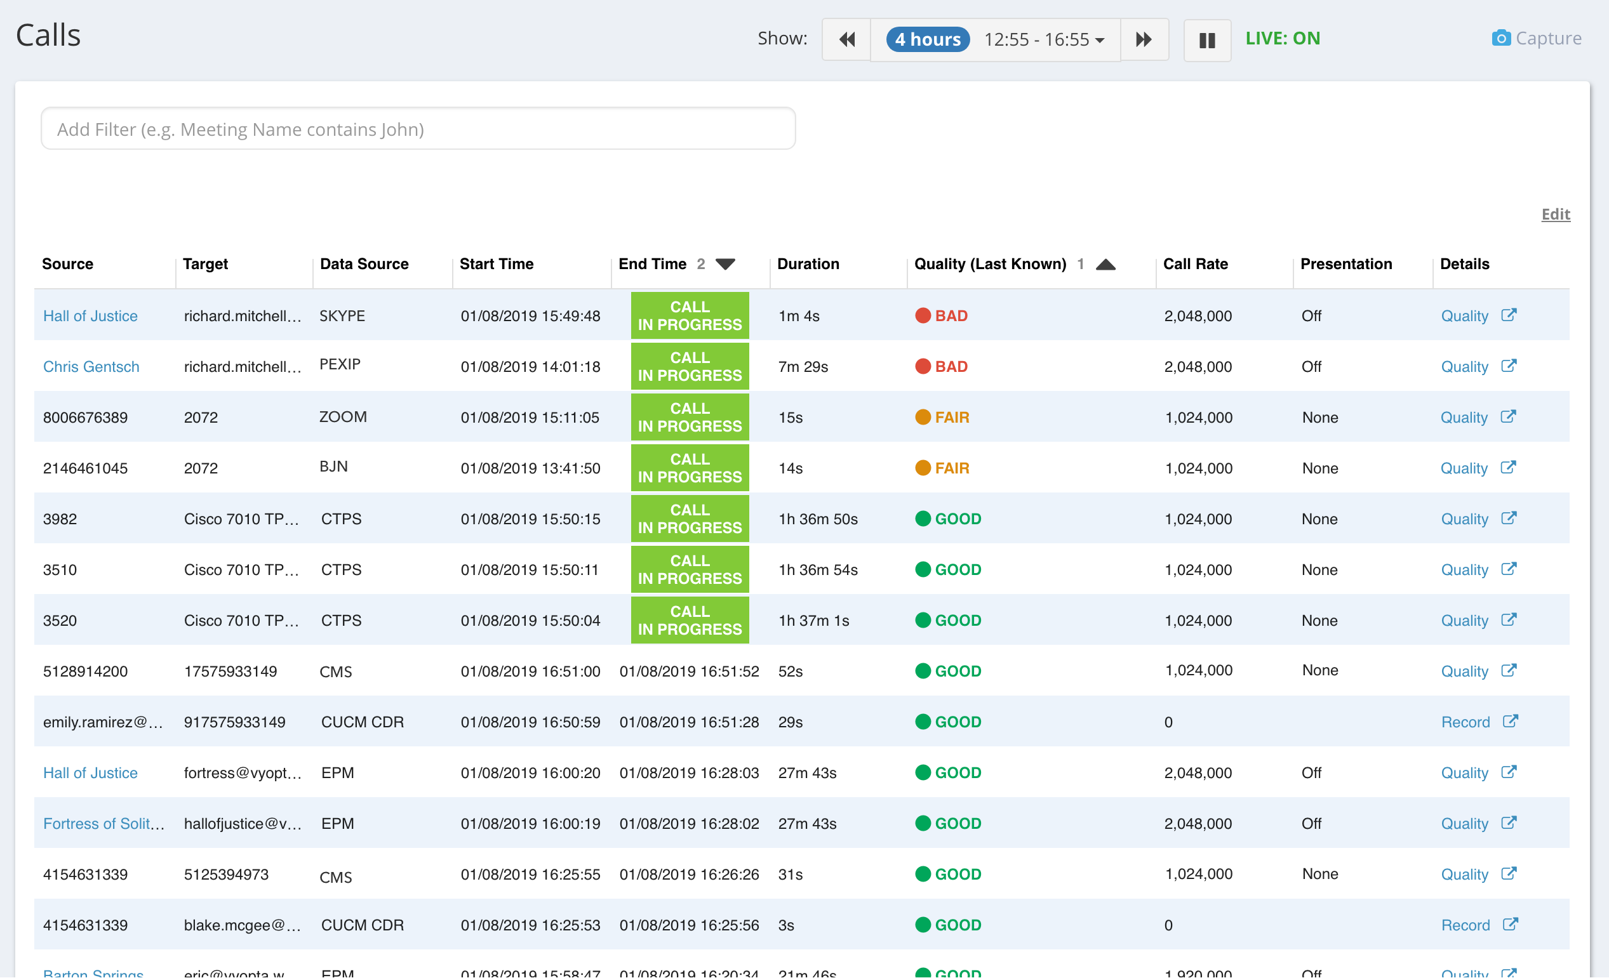1609x978 pixels.
Task: Select CUCM CDR data source for blake.mcgee
Action: pyautogui.click(x=363, y=925)
